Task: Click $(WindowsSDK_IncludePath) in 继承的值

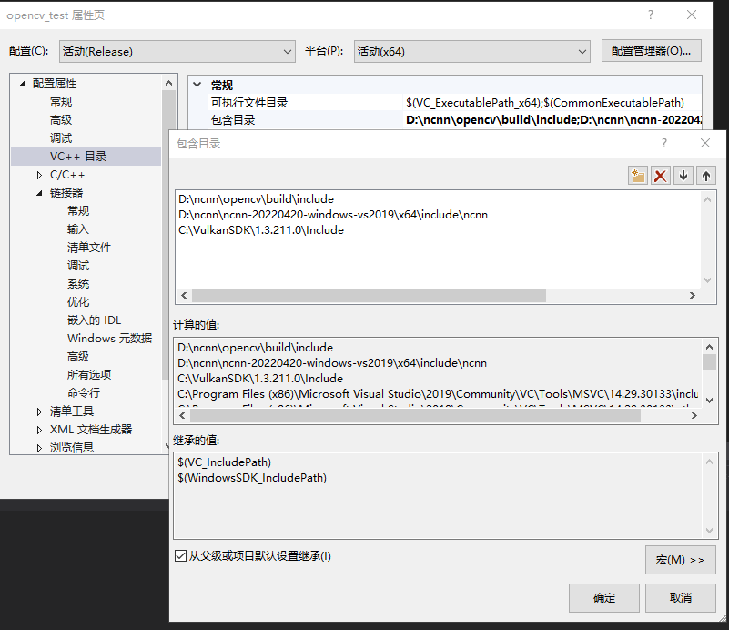Action: pos(252,477)
